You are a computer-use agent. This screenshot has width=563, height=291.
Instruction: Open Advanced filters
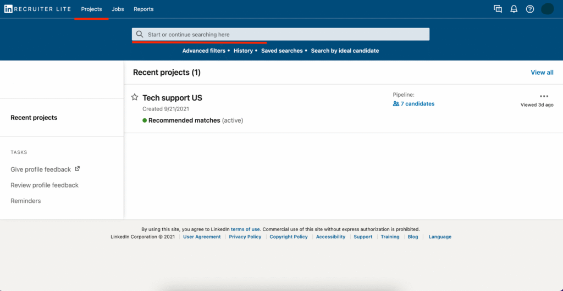204,51
